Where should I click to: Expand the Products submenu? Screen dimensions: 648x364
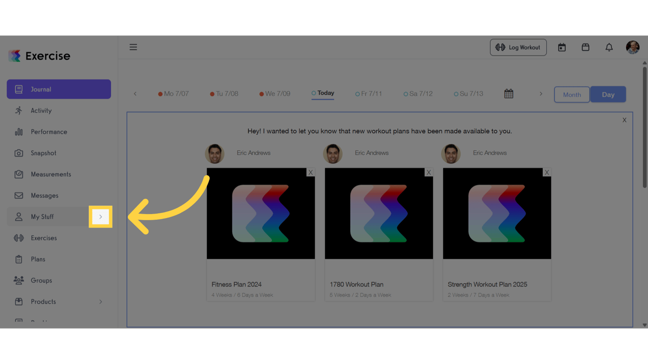tap(100, 301)
